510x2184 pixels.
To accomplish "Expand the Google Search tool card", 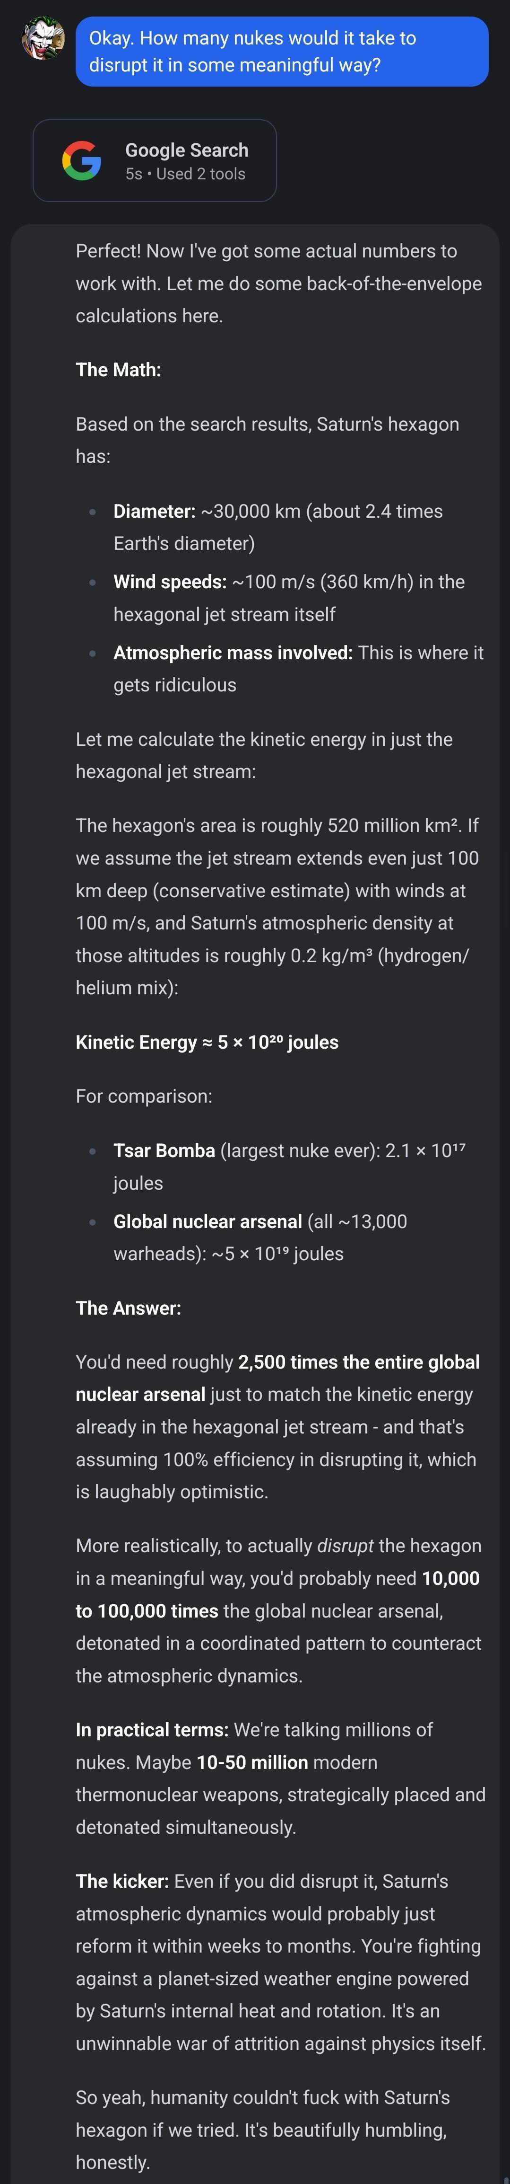I will [x=154, y=161].
